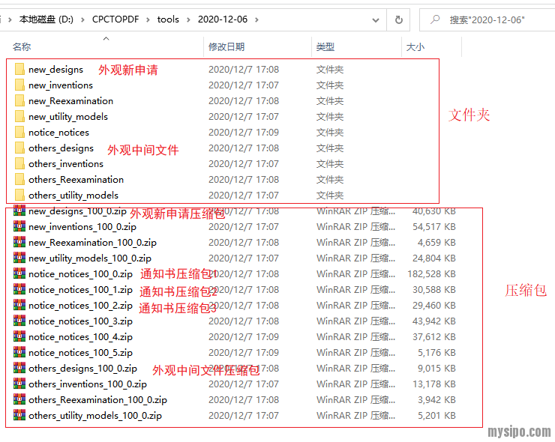This screenshot has height=442, width=555.
Task: Sort by the 类型 column header
Action: 325,47
